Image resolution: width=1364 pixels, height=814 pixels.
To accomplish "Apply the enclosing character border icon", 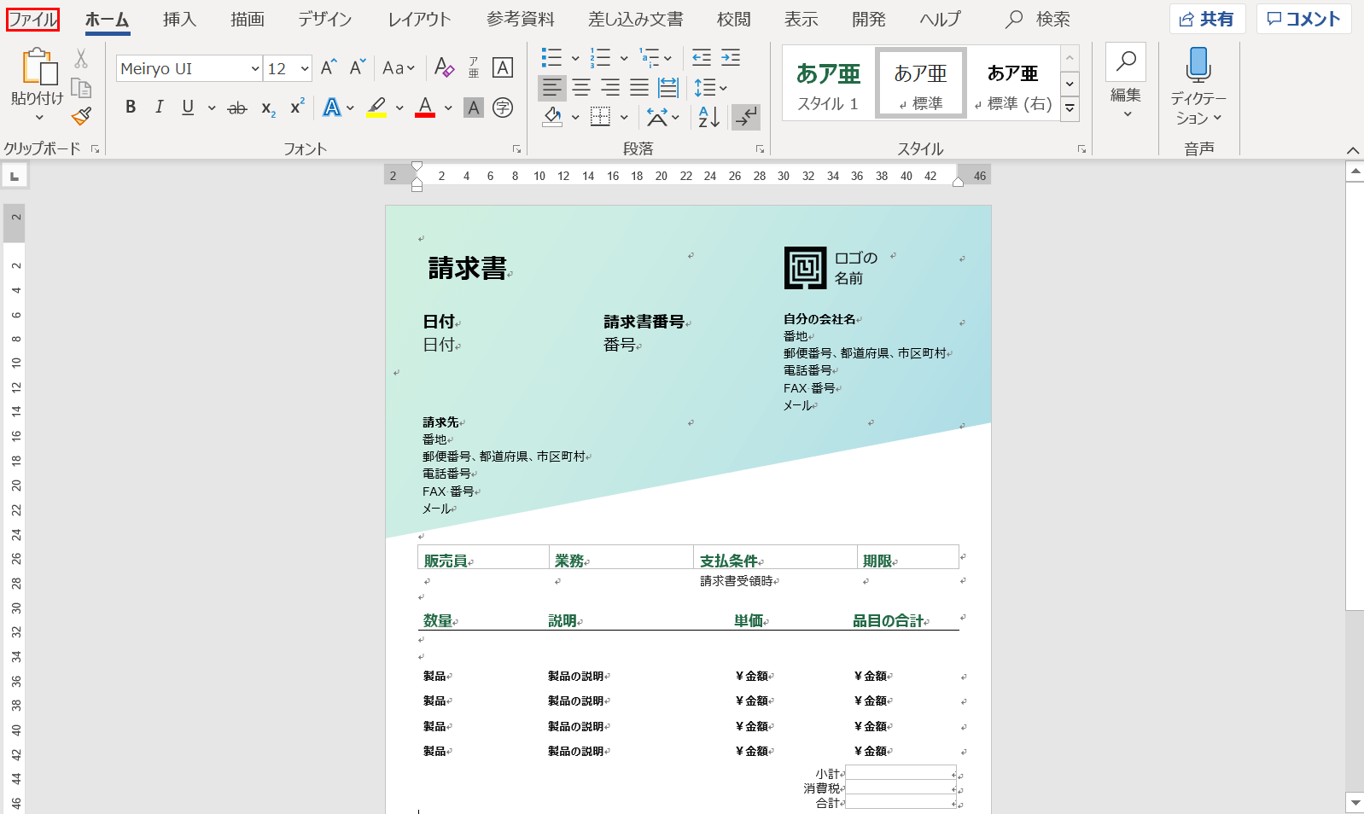I will 504,67.
